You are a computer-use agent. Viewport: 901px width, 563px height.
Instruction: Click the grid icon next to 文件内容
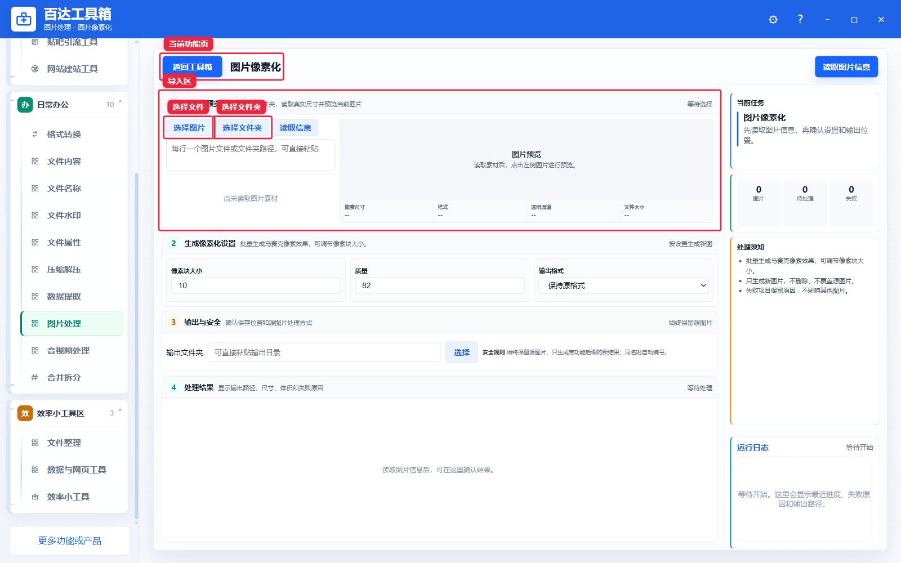click(x=35, y=161)
